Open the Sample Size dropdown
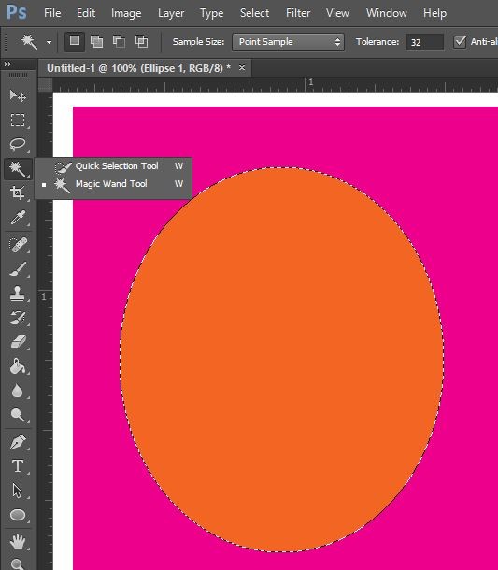Screen dimensions: 498x570 click(x=288, y=42)
